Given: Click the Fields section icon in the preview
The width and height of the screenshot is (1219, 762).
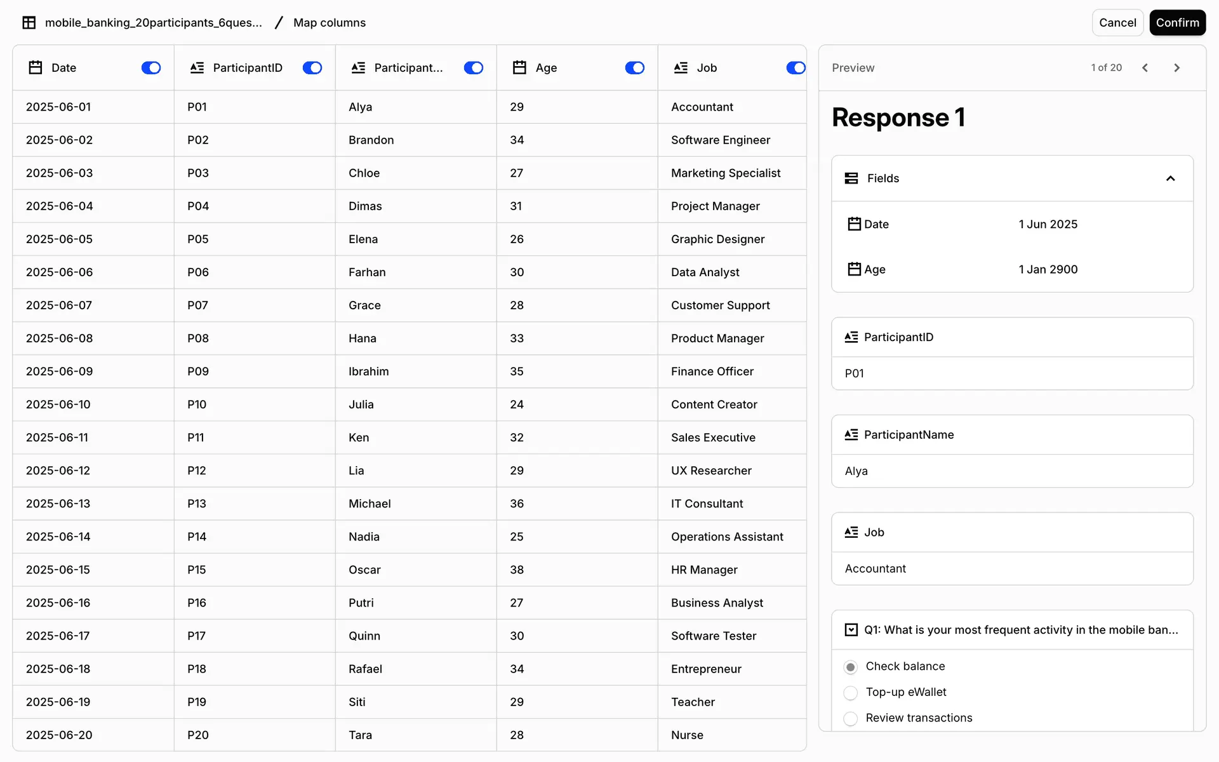Looking at the screenshot, I should coord(851,178).
